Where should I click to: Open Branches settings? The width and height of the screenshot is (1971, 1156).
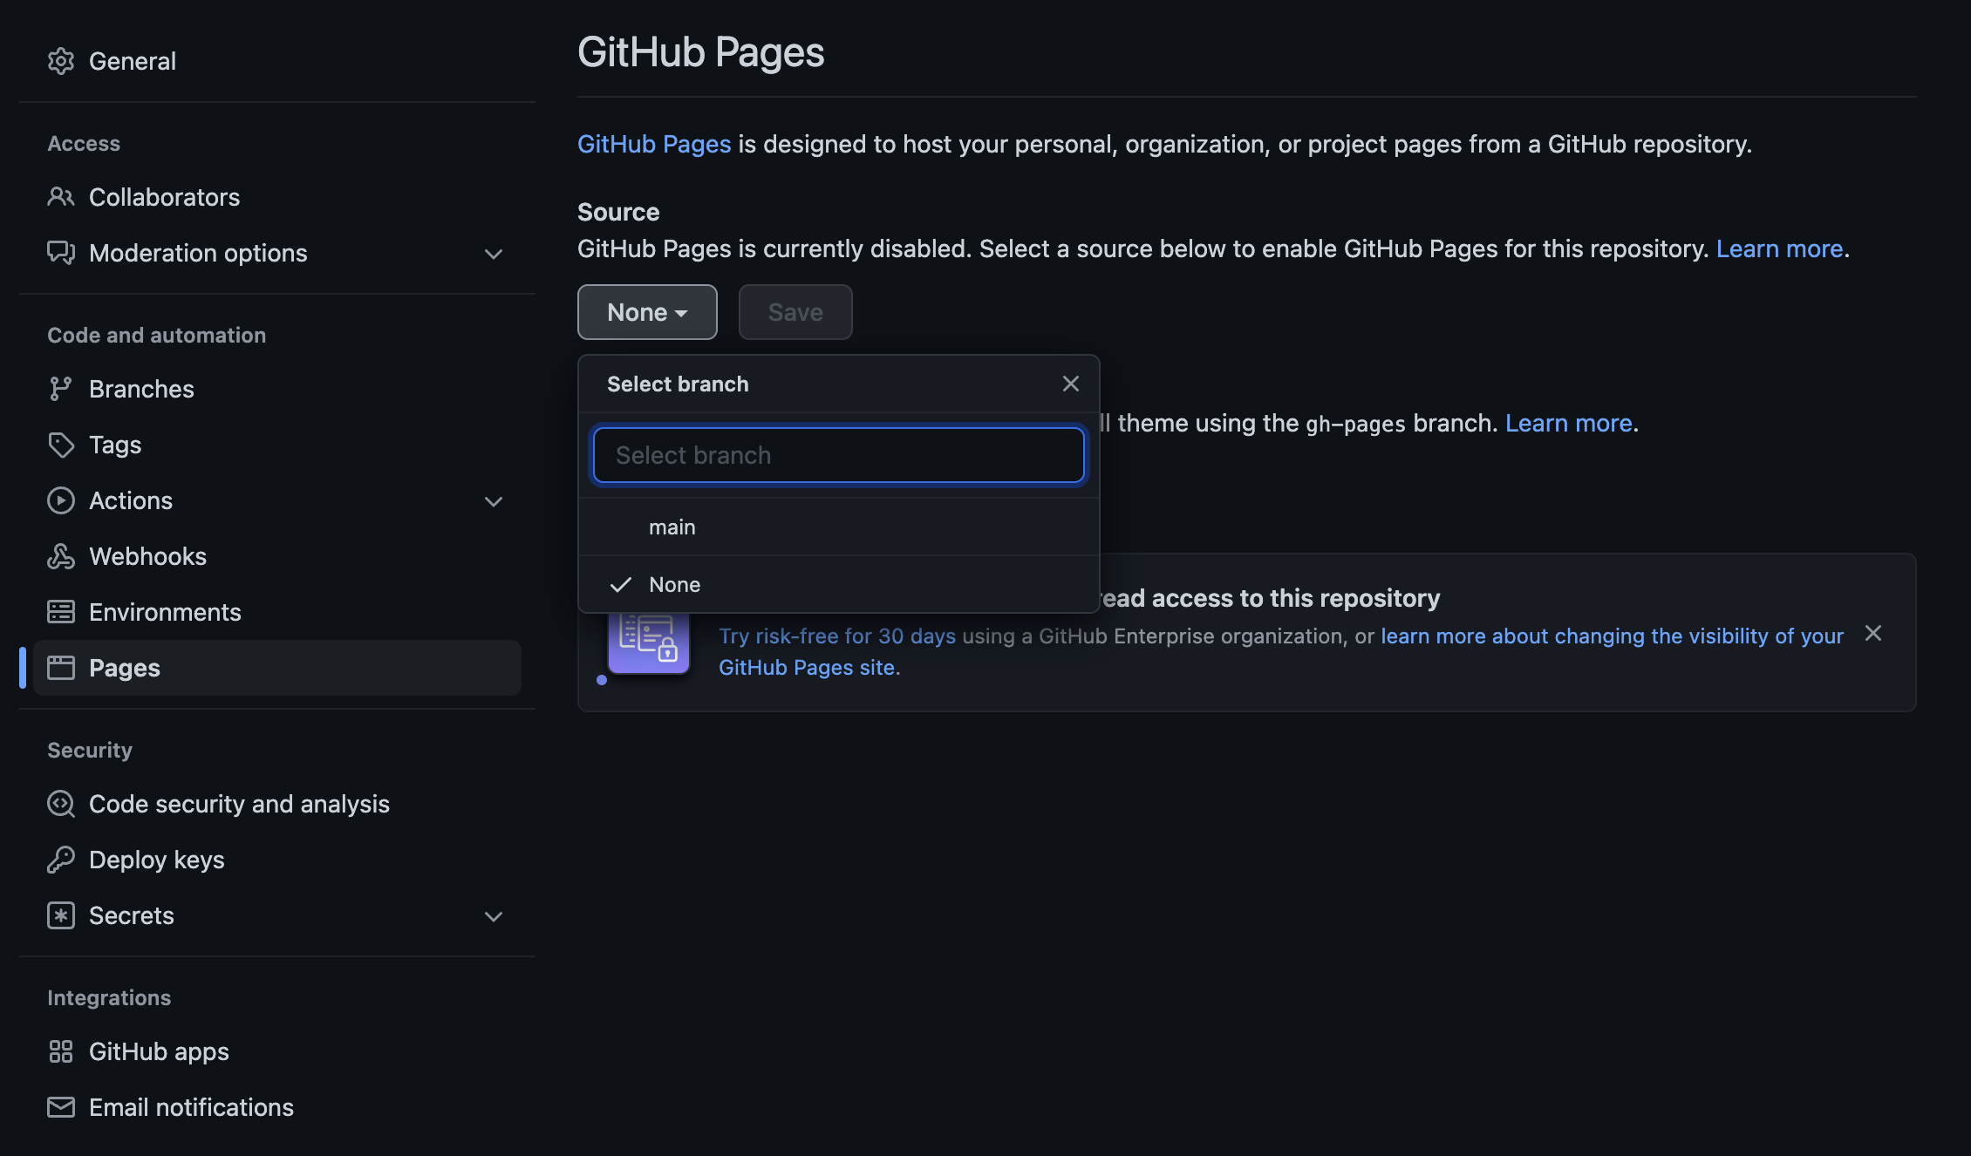[x=277, y=389]
